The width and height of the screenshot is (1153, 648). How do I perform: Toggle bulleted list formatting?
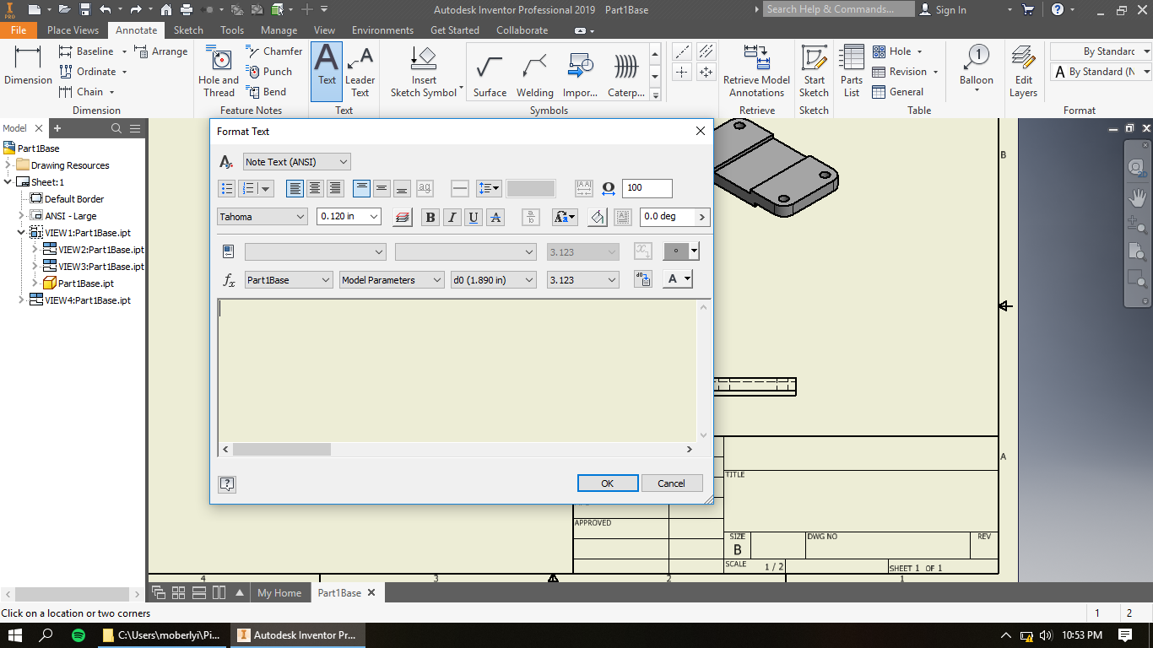tap(227, 188)
